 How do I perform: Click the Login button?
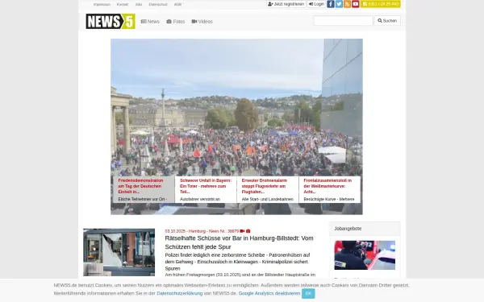tap(316, 4)
